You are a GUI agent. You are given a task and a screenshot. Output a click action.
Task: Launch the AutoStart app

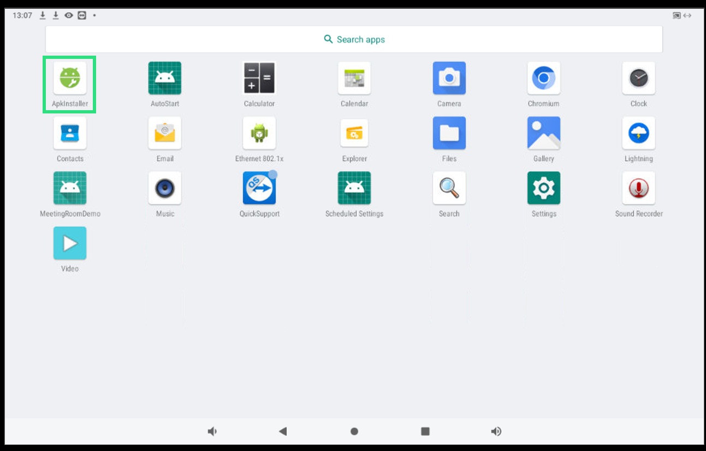[x=165, y=78]
